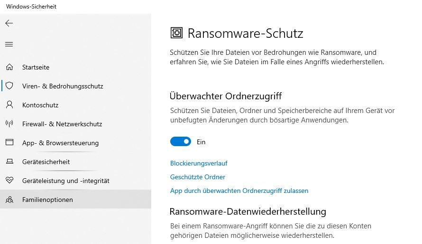Click the App- & Browsersteuerung window icon
Image resolution: width=422 pixels, height=244 pixels.
pos(9,143)
